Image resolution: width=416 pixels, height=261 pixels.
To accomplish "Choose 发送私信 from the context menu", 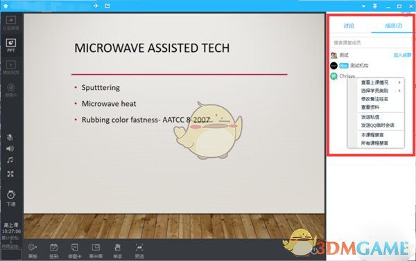I will click(370, 117).
